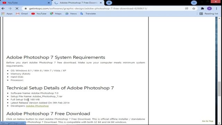Click the OS: Windows 8.1 requirement line
This screenshot has width=222, height=125.
point(39,70)
